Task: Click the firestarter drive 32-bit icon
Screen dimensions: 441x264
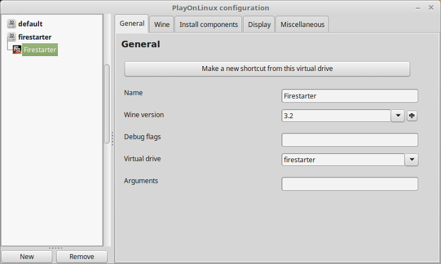Action: (11, 36)
